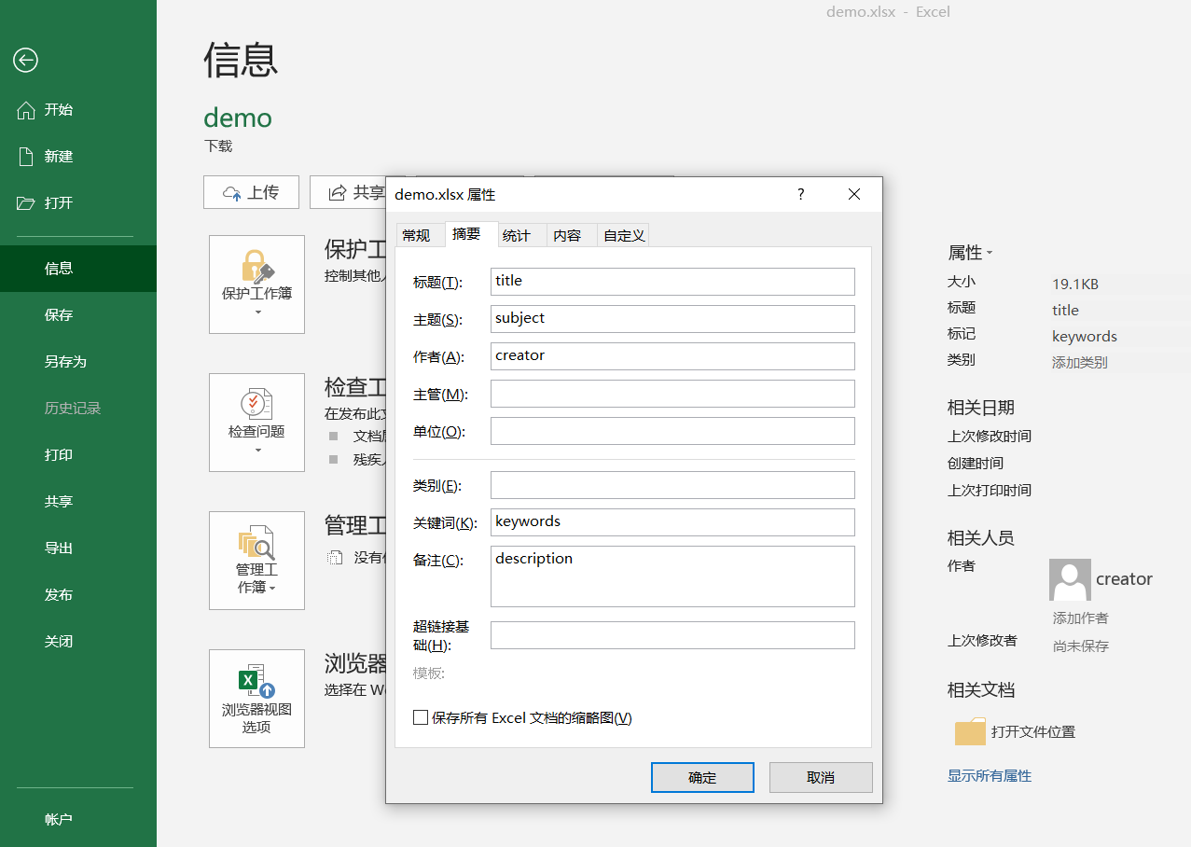
Task: Click the dialog help question mark
Action: pos(800,194)
